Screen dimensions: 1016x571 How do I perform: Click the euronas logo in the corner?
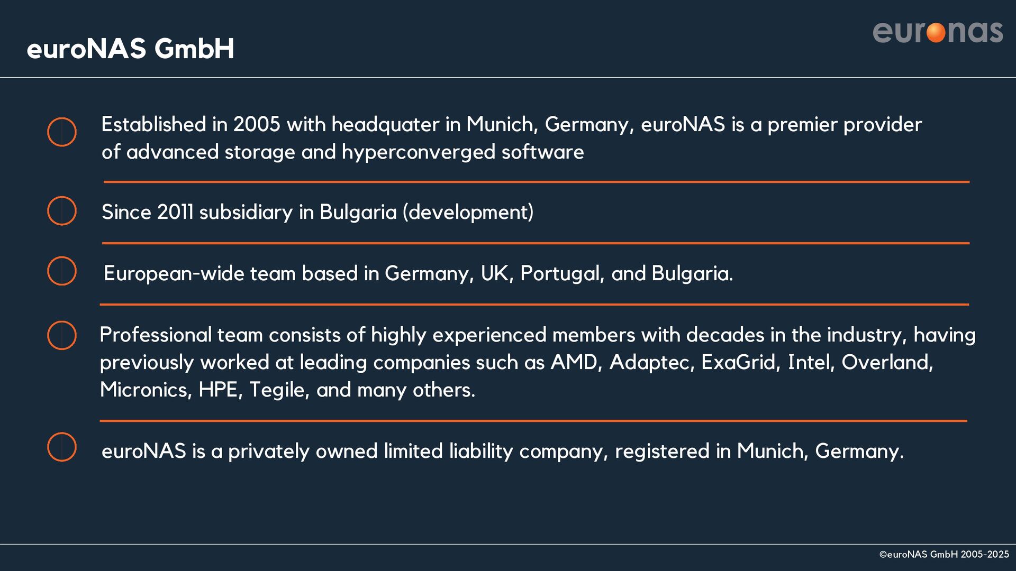pyautogui.click(x=938, y=32)
